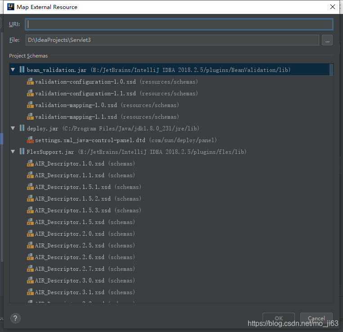
Task: Click XSD icon of validation-mapping-1.1.xsd
Action: tap(30, 117)
